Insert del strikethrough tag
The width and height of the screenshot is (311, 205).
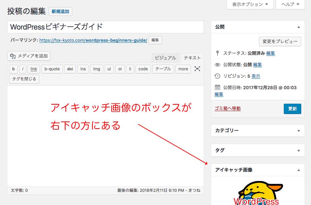(x=70, y=69)
